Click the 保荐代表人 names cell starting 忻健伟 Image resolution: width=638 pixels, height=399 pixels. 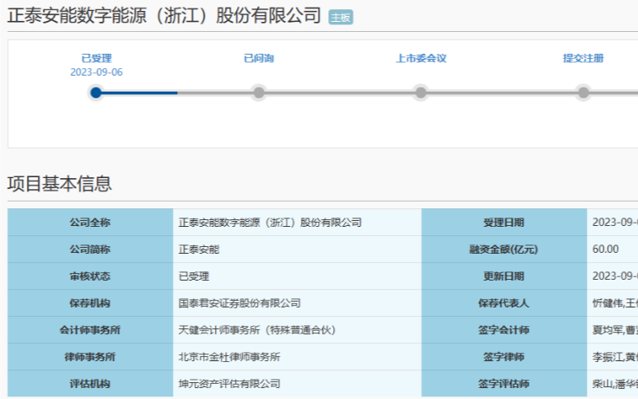point(612,303)
